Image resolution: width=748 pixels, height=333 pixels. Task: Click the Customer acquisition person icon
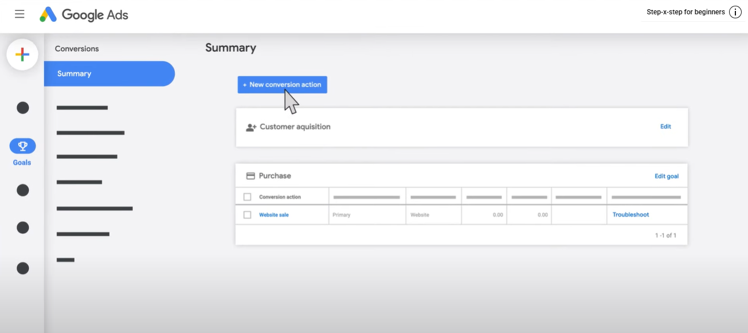pos(251,127)
